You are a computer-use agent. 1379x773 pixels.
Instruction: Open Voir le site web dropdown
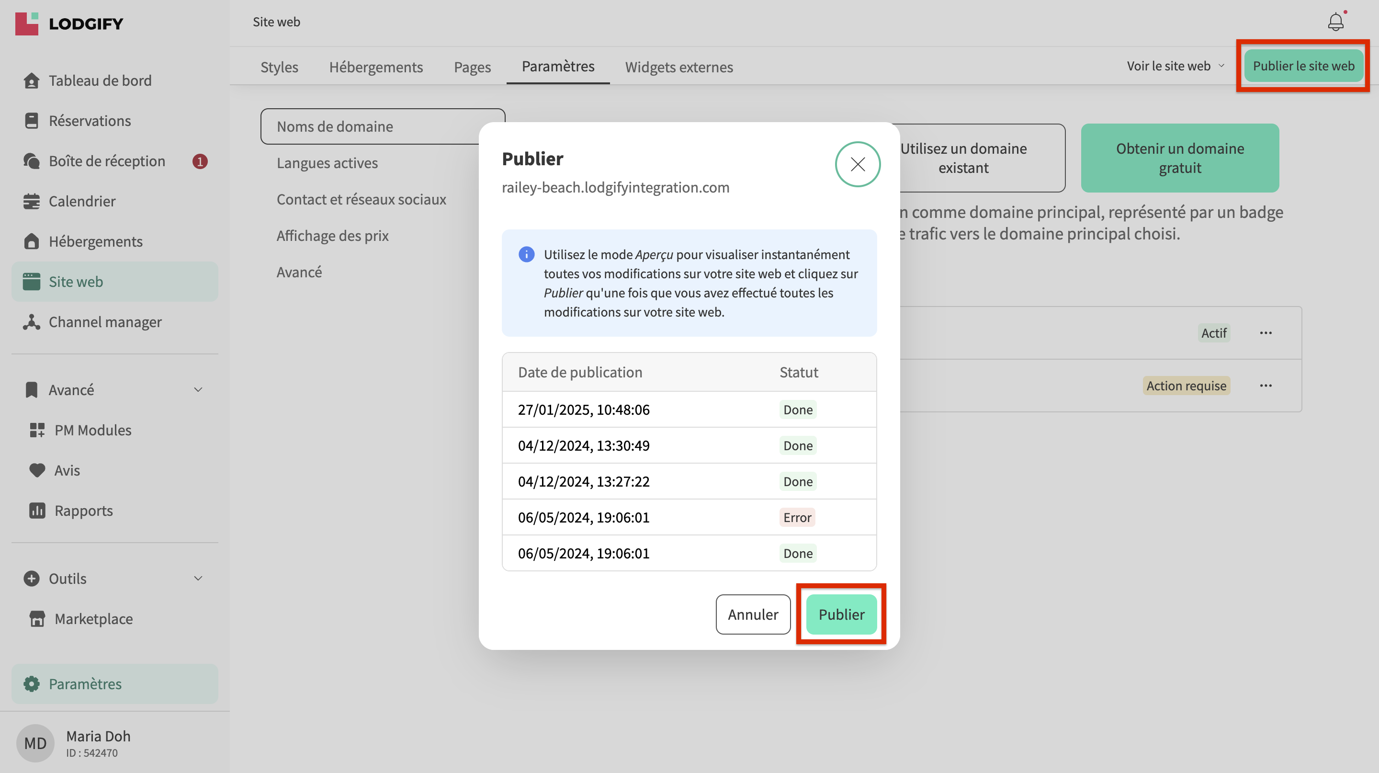click(1175, 66)
